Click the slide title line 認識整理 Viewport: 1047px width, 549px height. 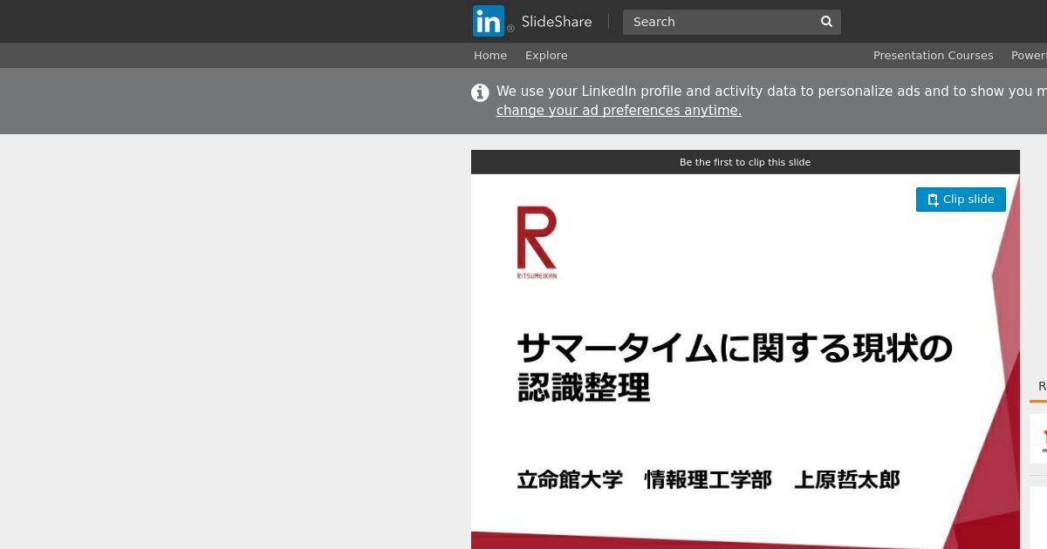point(584,388)
